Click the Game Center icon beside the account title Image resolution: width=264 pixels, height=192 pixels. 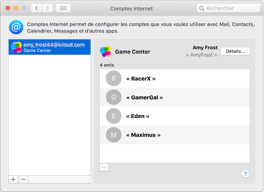[106, 51]
